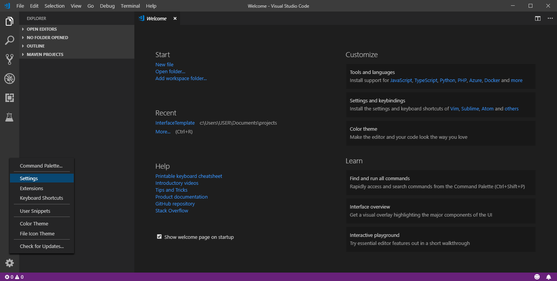Expand the No Folder Opened section
Image resolution: width=557 pixels, height=281 pixels.
pos(77,38)
